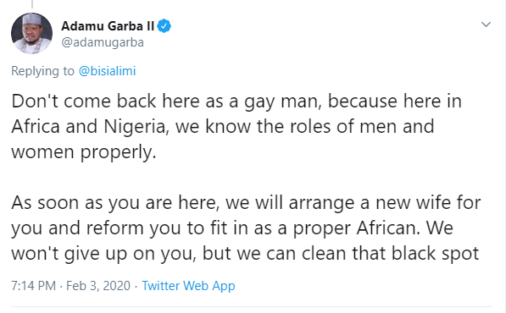Image resolution: width=506 pixels, height=313 pixels.
Task: Open the @bisialimi mention link
Action: 107,71
